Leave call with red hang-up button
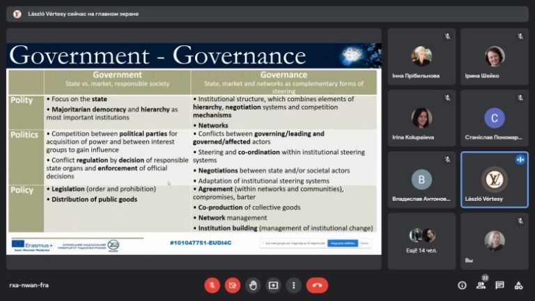 pos(318,285)
